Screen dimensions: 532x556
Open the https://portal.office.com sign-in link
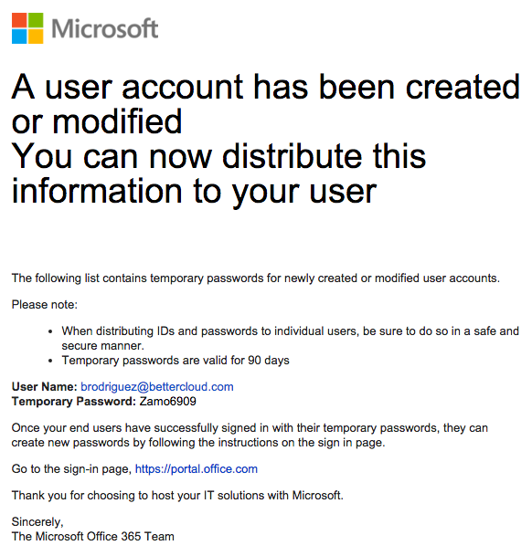197,468
